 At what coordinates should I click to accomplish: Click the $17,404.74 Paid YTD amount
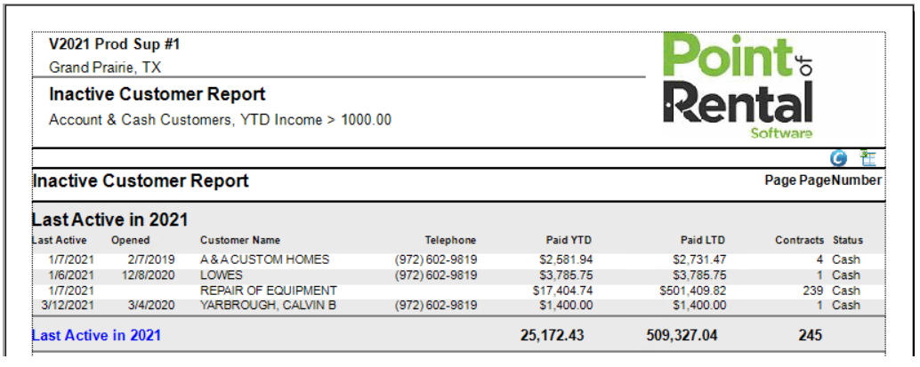pyautogui.click(x=562, y=291)
